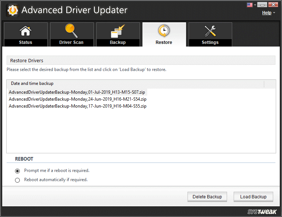Switch to the Status tab label
Image resolution: width=282 pixels, height=217 pixels.
click(x=26, y=42)
